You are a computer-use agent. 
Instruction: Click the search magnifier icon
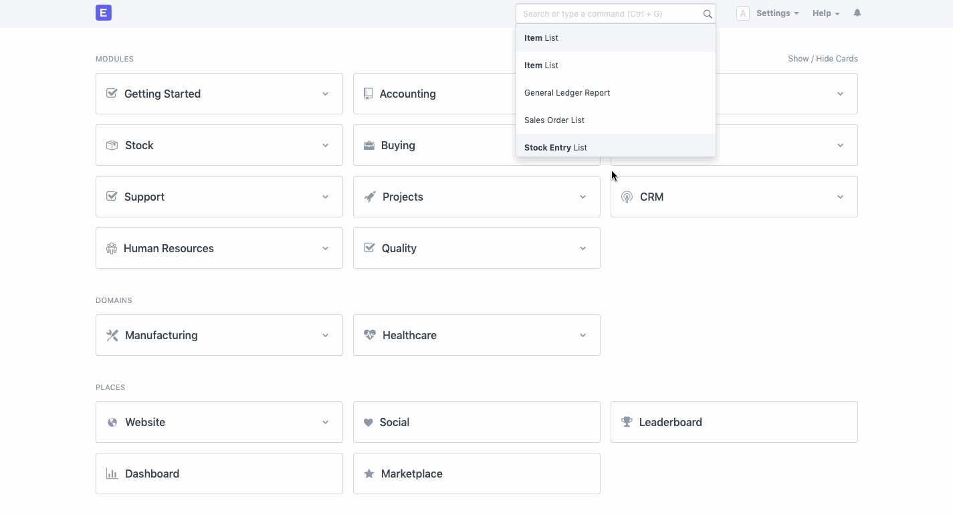pyautogui.click(x=708, y=14)
